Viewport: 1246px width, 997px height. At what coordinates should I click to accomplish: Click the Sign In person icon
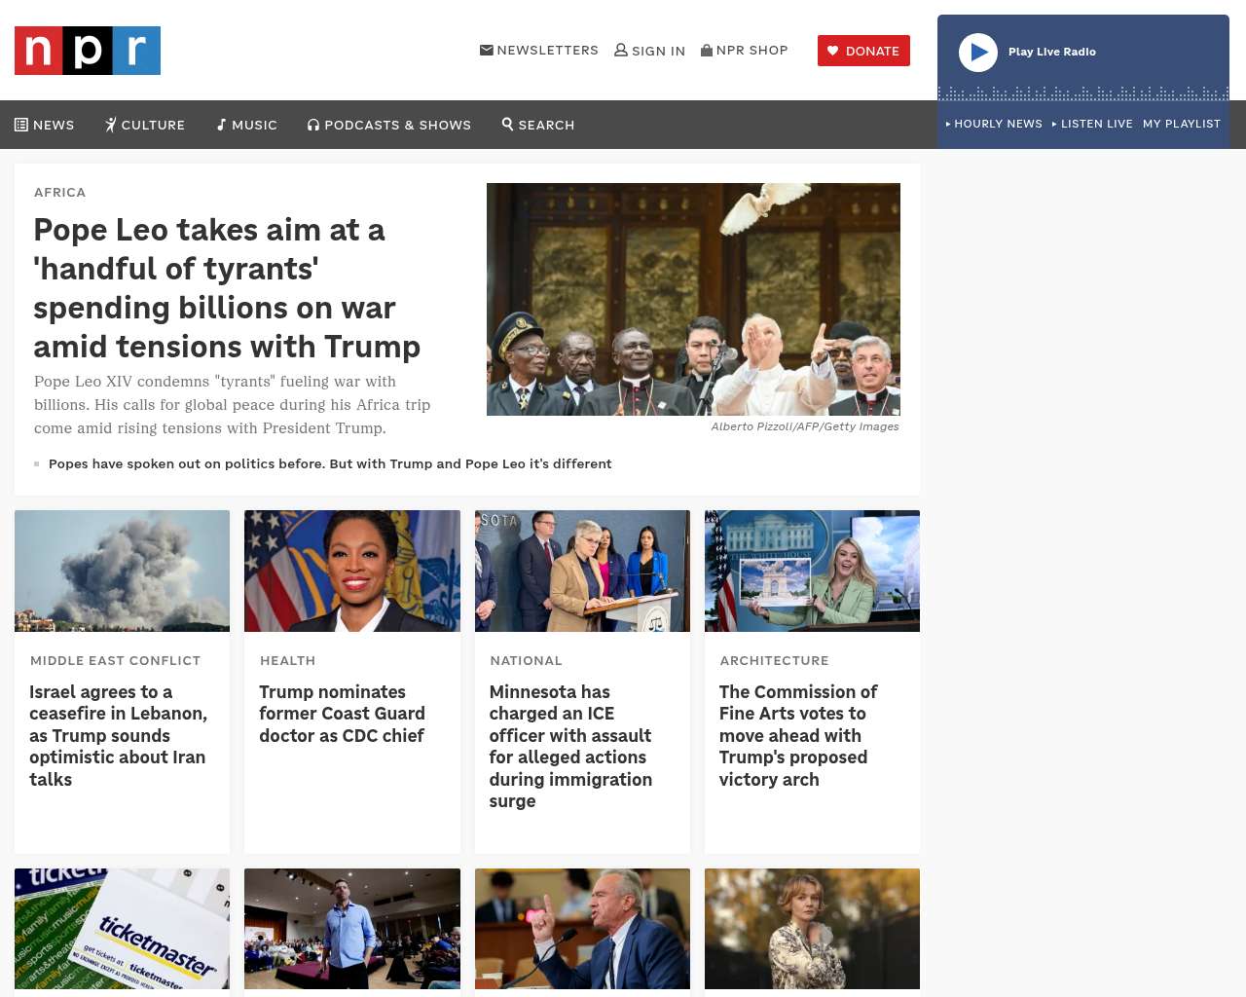click(621, 50)
